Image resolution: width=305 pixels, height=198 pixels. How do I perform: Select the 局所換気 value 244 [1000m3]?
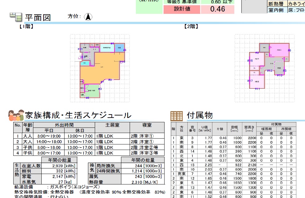[x=143, y=166]
